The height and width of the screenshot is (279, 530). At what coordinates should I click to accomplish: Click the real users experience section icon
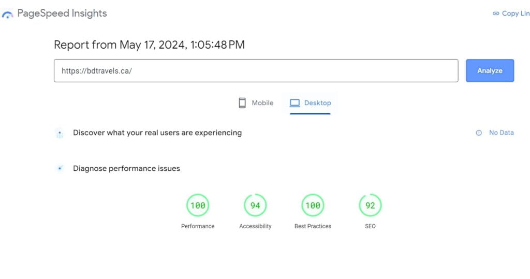(x=60, y=134)
